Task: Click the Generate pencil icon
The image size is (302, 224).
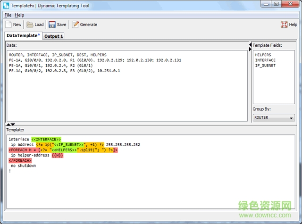Action: [75, 25]
